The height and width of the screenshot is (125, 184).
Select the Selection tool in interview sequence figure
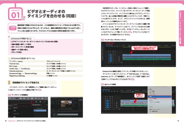tap(102, 44)
